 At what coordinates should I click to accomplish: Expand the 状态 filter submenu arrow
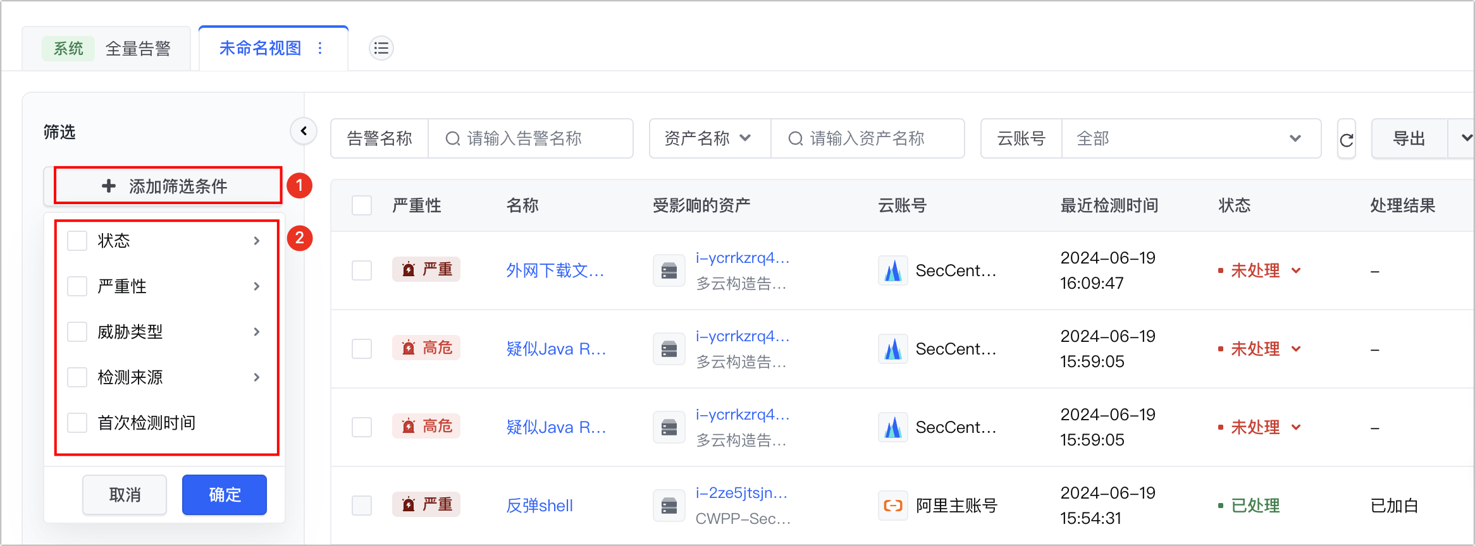[x=256, y=241]
